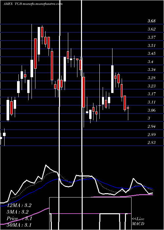Click the 3.17 price axis label

(152, 94)
